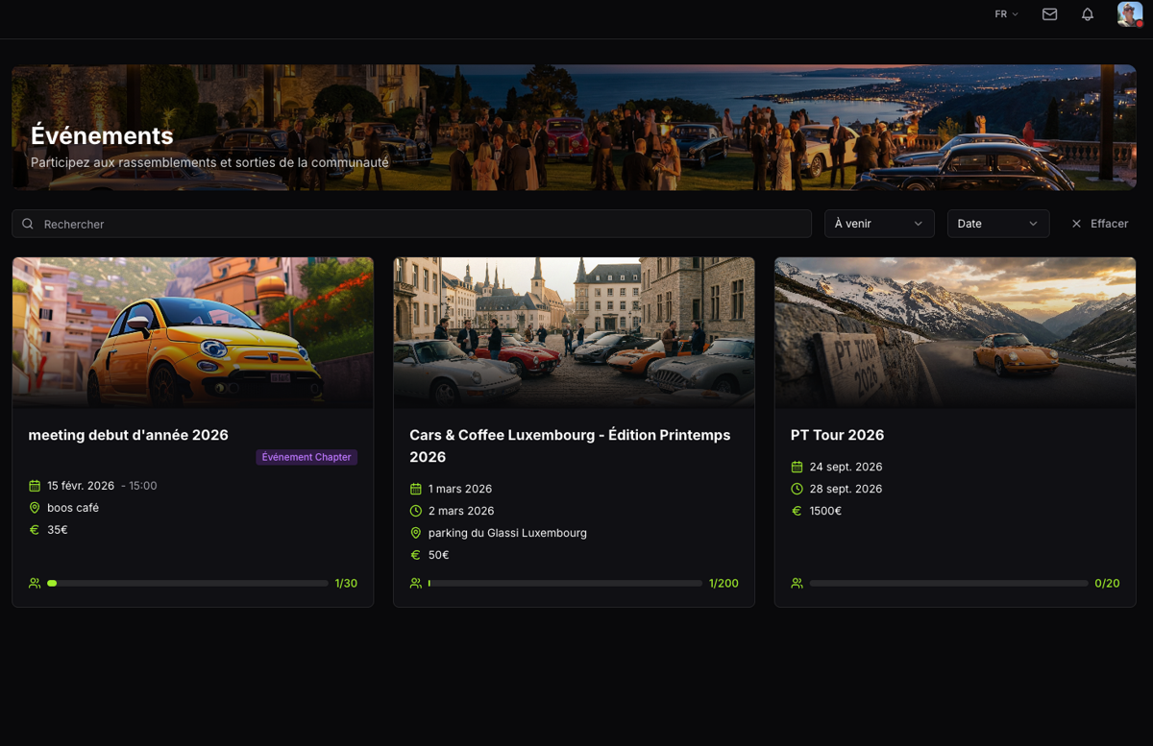Click the boos café location pin icon
The width and height of the screenshot is (1153, 746).
click(x=35, y=508)
